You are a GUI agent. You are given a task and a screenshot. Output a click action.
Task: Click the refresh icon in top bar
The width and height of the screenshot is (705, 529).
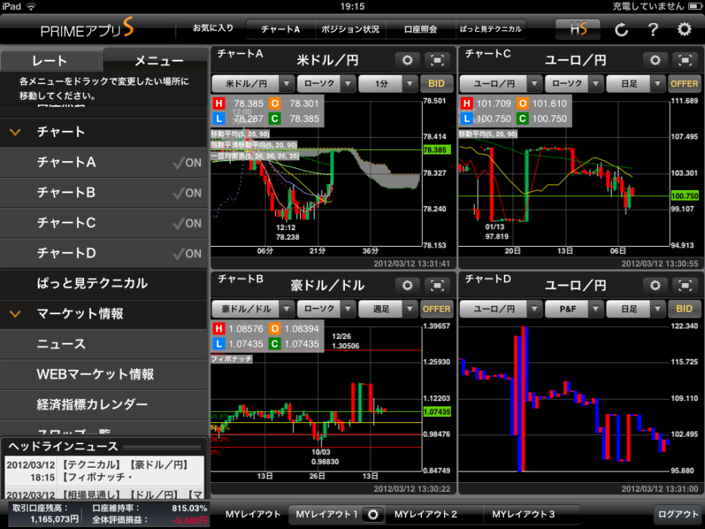point(621,30)
